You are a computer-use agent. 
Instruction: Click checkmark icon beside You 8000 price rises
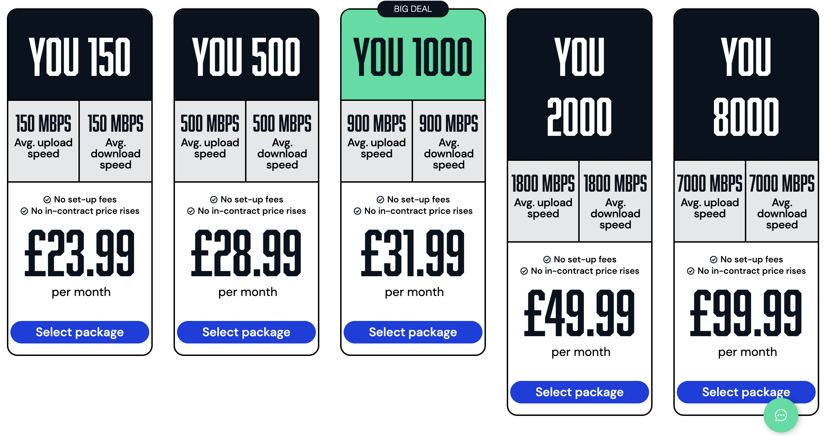click(x=691, y=271)
